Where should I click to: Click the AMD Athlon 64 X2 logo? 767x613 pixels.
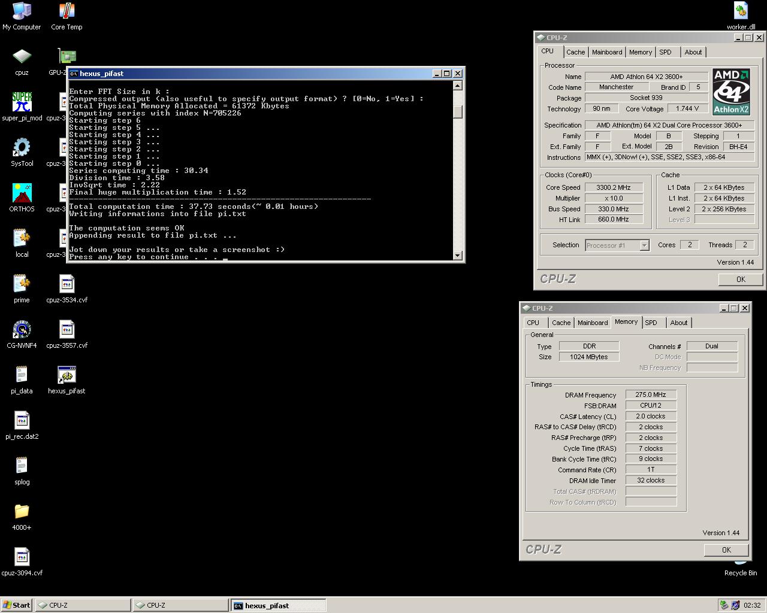731,92
